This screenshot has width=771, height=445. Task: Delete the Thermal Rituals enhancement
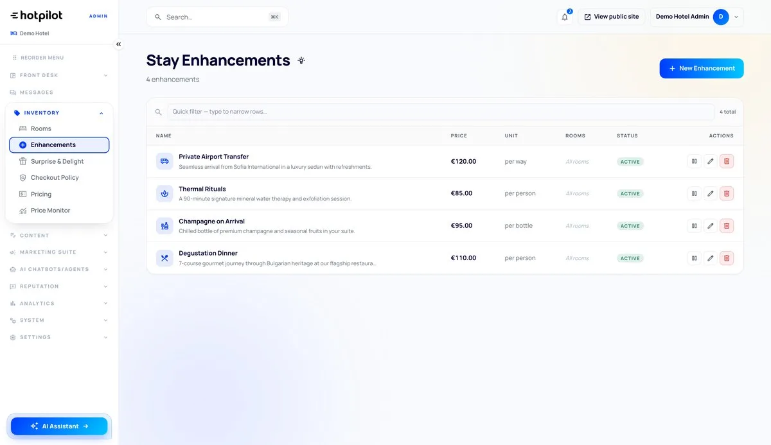[727, 193]
